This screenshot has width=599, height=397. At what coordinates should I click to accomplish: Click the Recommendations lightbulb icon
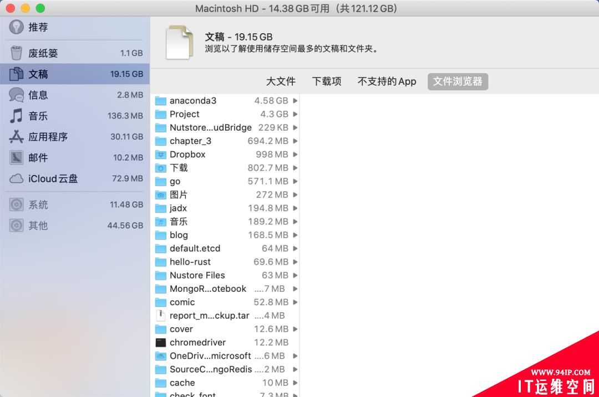pyautogui.click(x=16, y=27)
